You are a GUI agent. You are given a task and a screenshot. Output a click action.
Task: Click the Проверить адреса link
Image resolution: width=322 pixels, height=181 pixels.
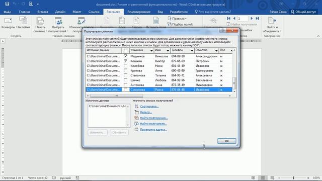click(x=153, y=130)
